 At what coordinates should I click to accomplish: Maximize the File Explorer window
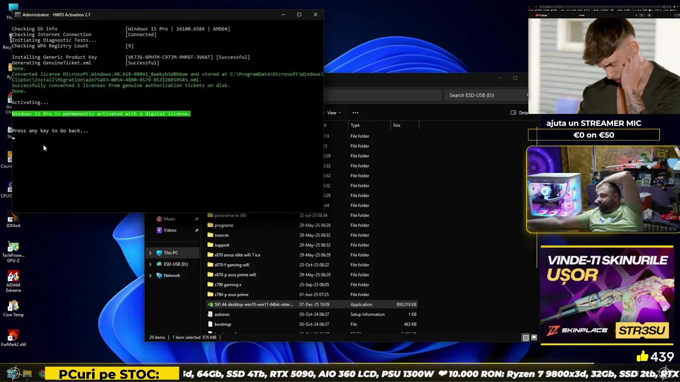[515, 78]
